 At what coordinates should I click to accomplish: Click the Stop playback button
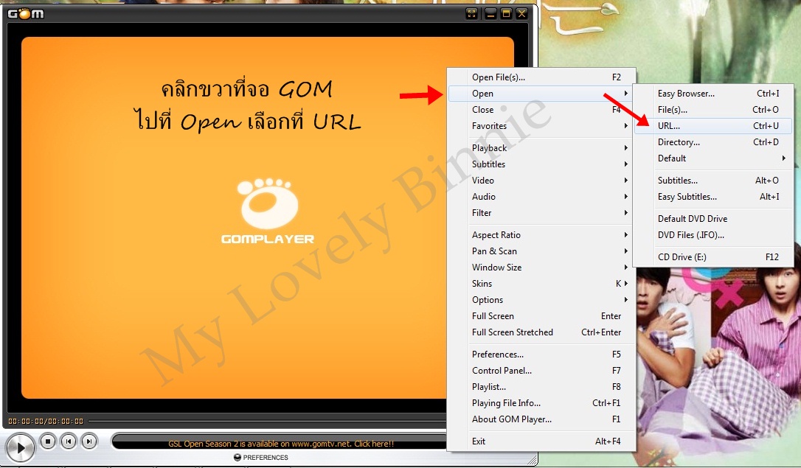coord(47,441)
